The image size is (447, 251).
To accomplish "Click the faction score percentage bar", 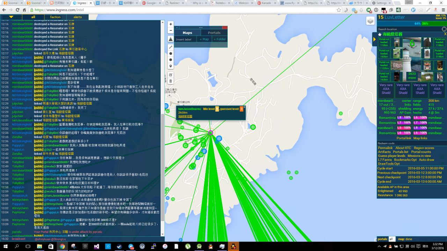I will click(x=412, y=24).
